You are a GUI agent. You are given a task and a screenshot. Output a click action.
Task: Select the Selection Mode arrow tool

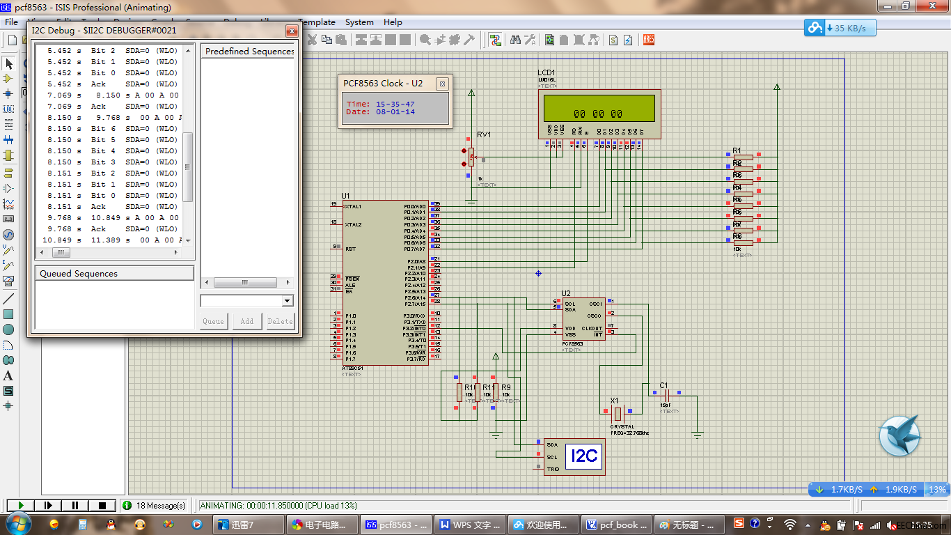pos(8,63)
